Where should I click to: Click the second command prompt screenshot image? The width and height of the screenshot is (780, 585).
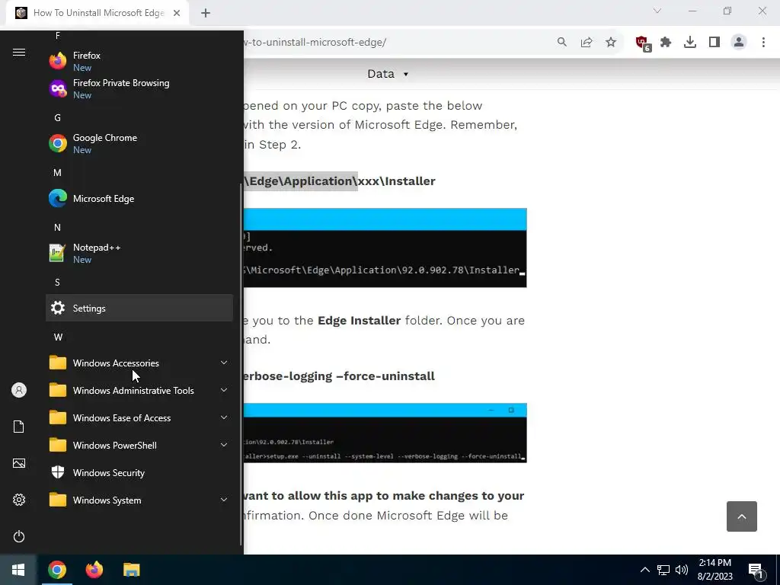point(385,433)
